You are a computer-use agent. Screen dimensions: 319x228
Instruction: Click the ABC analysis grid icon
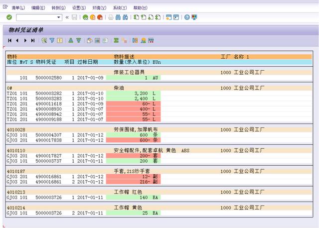click(x=151, y=40)
